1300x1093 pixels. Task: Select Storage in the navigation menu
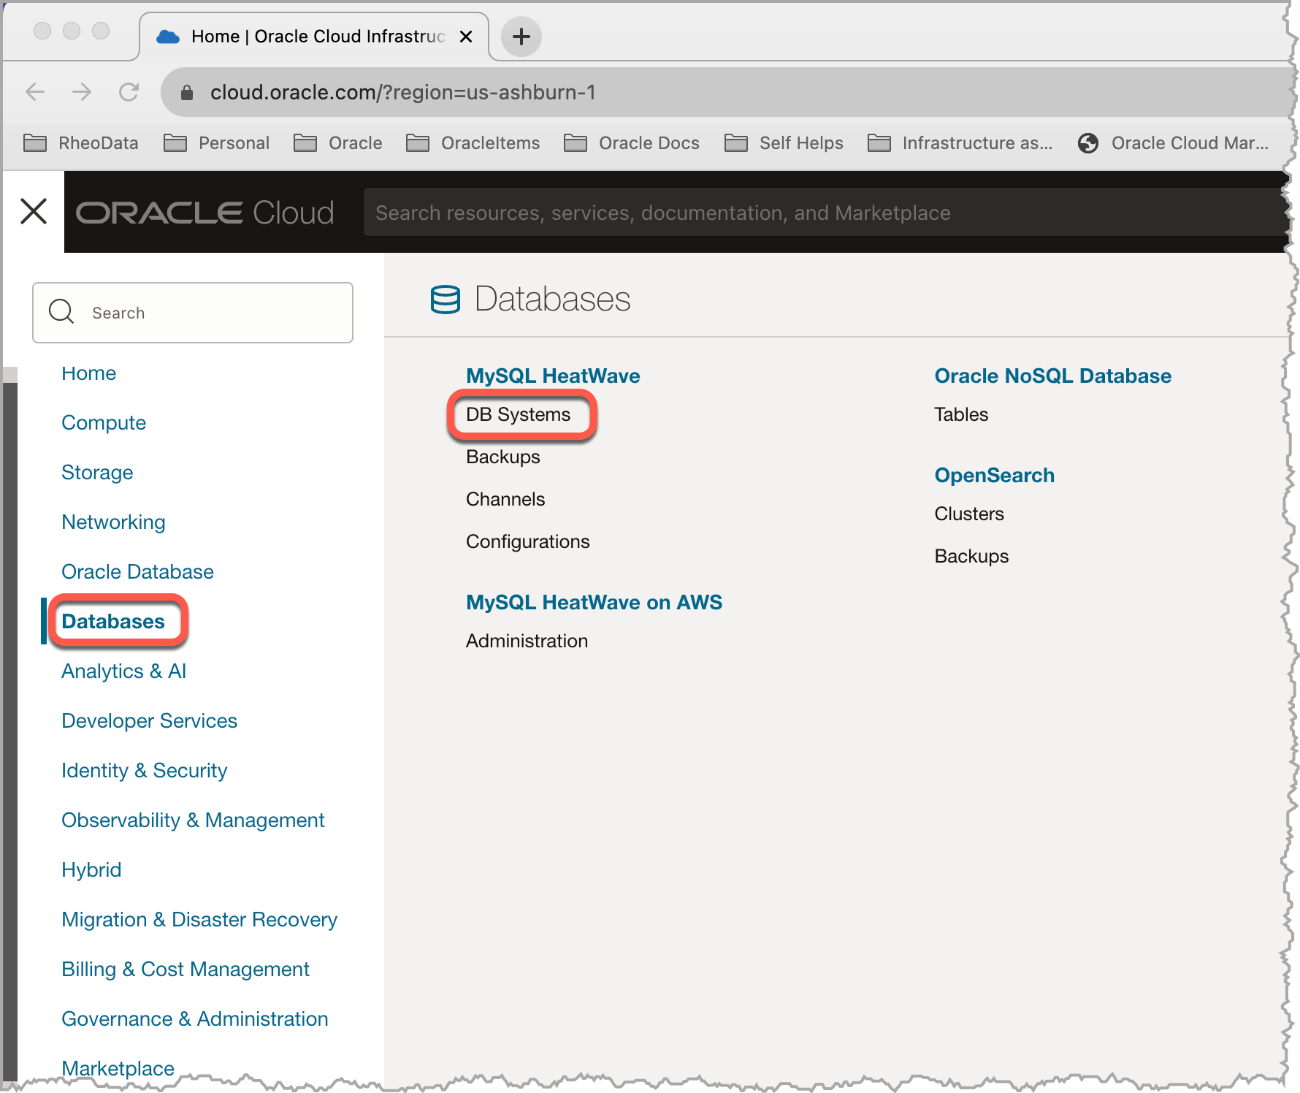pos(97,473)
